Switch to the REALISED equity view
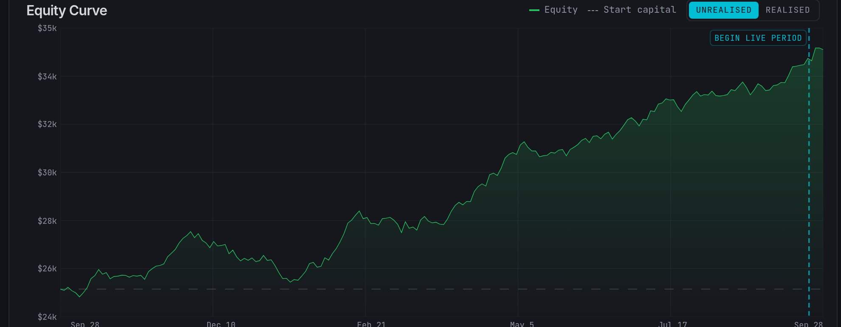 click(788, 10)
